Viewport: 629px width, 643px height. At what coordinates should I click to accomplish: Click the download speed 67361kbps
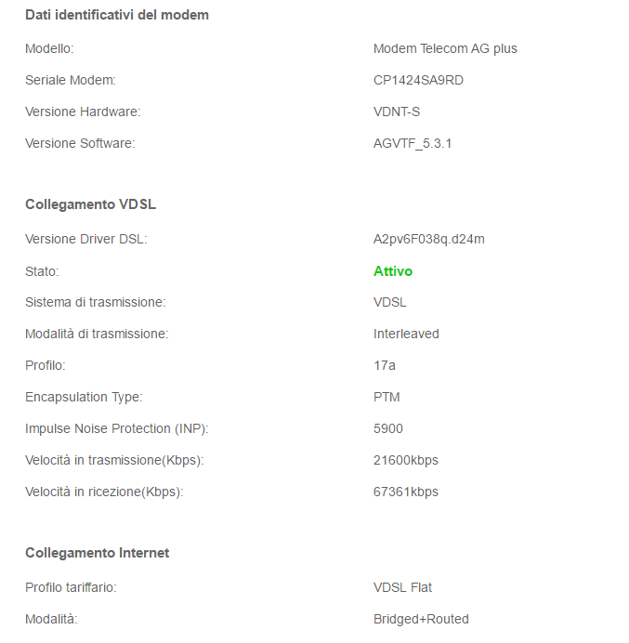point(405,492)
